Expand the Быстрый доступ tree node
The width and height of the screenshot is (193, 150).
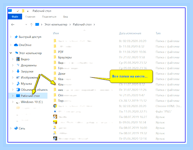point(11,37)
